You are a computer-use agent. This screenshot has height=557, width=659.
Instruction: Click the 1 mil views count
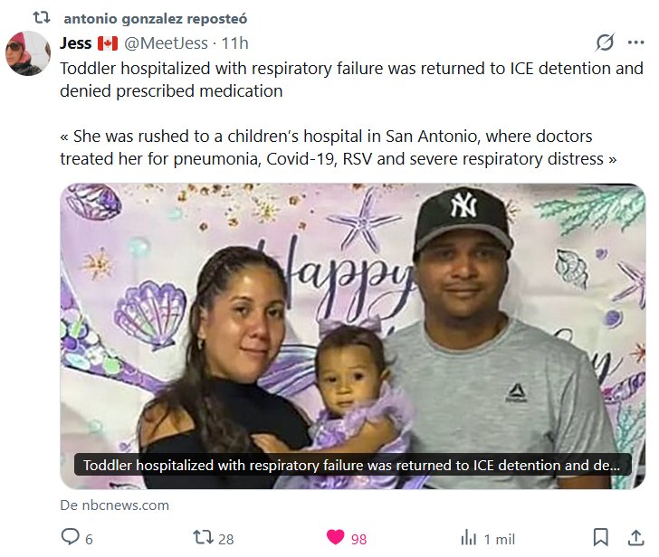(500, 539)
